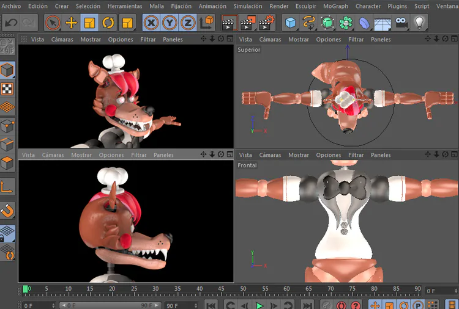Open the Camera objects flyout
Viewport: 459px width, 309px height.
pyautogui.click(x=401, y=23)
